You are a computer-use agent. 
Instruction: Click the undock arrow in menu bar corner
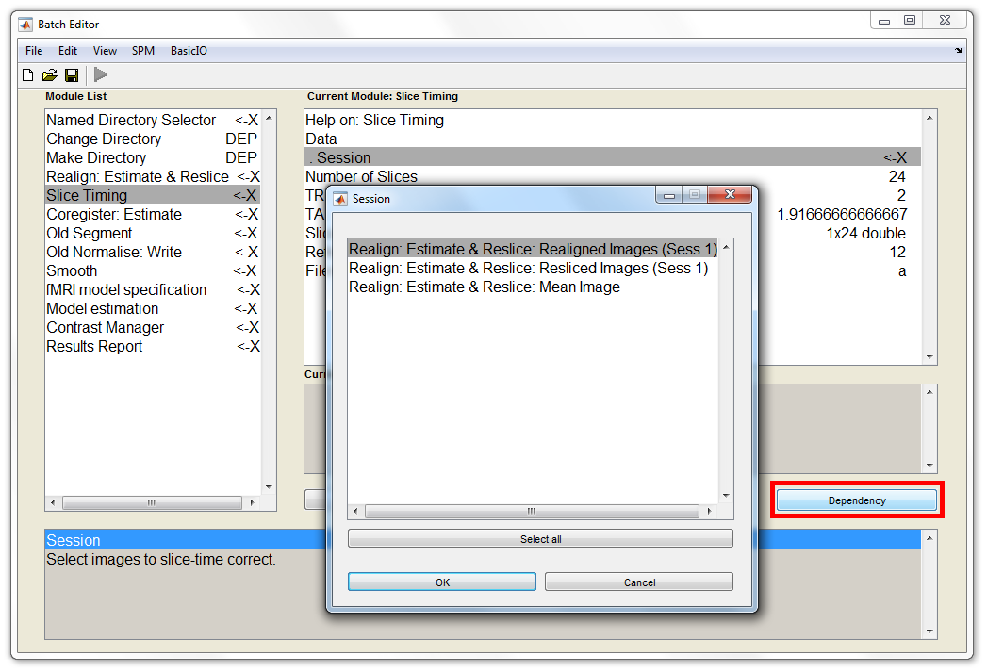click(x=958, y=51)
